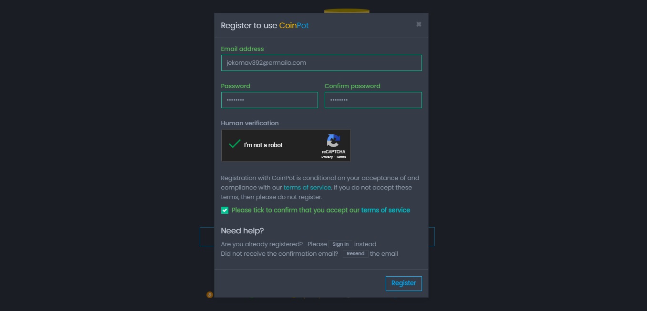Click inside the Password field
Viewport: 647px width, 311px height.
tap(269, 100)
